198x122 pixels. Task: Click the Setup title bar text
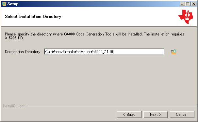[13, 4]
